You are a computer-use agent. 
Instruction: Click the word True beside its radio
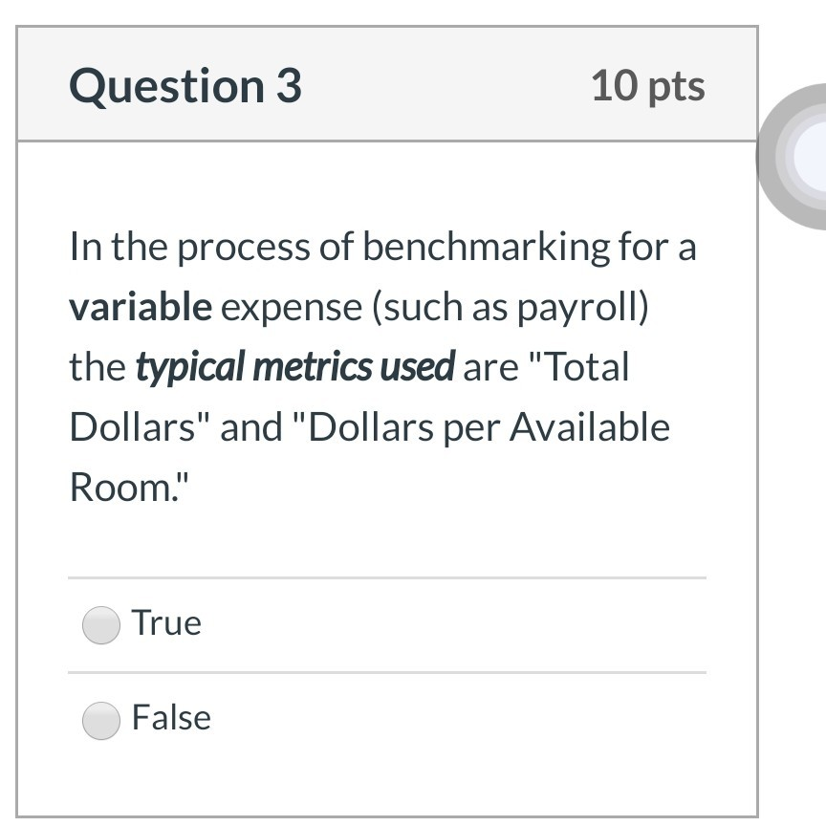click(x=166, y=622)
